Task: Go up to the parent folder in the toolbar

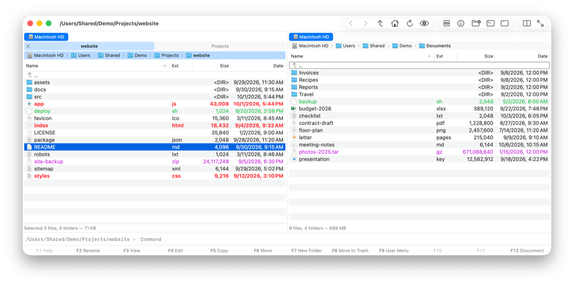Action: coord(380,23)
